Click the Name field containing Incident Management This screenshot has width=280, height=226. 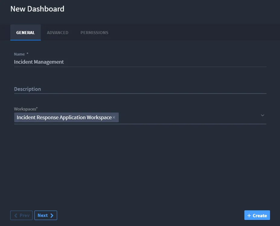click(140, 62)
